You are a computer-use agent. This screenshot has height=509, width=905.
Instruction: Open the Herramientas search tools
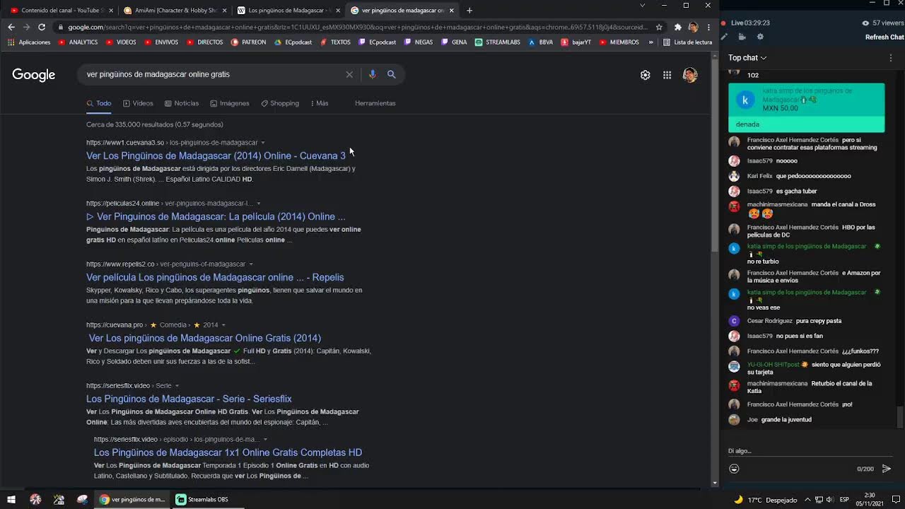(375, 103)
